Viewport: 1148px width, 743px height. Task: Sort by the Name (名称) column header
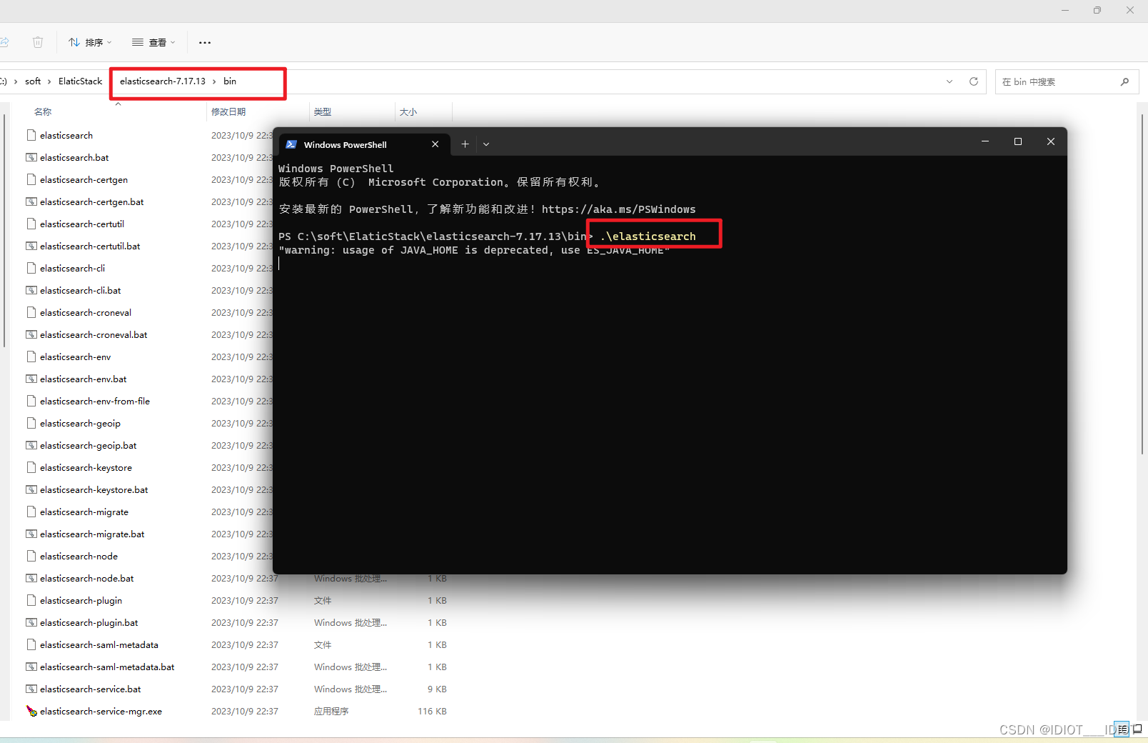pyautogui.click(x=43, y=111)
